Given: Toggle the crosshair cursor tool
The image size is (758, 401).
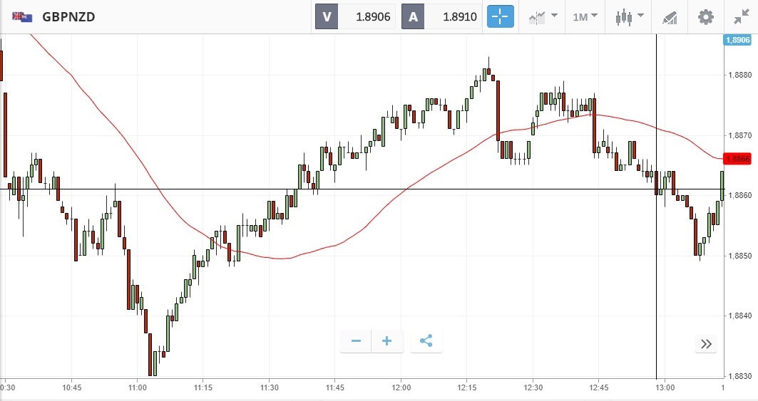Looking at the screenshot, I should pos(500,16).
